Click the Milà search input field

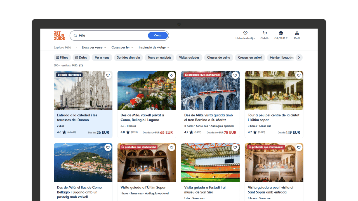112,35
